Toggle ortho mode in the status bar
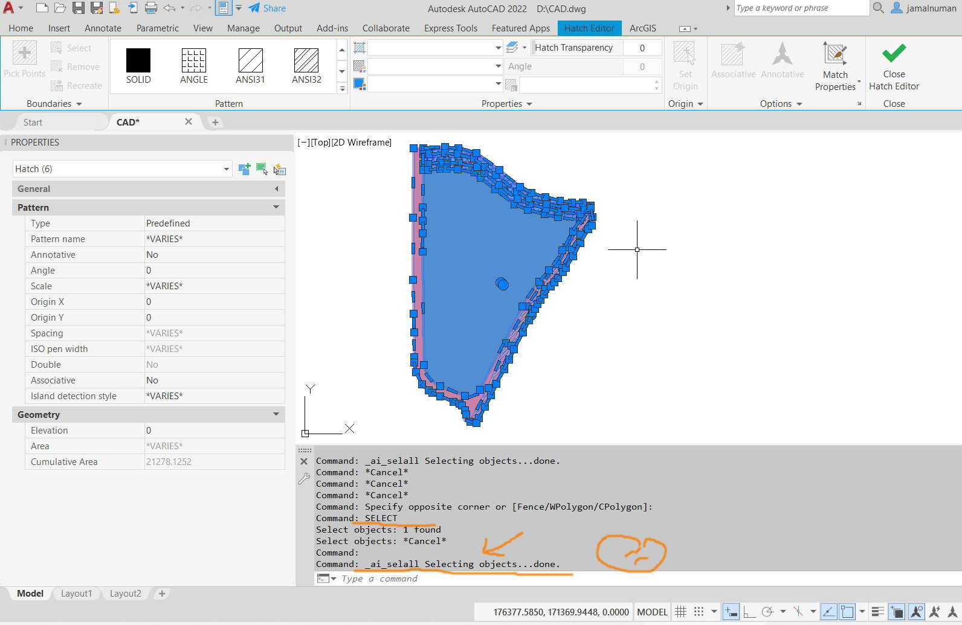This screenshot has width=962, height=625. pos(749,612)
